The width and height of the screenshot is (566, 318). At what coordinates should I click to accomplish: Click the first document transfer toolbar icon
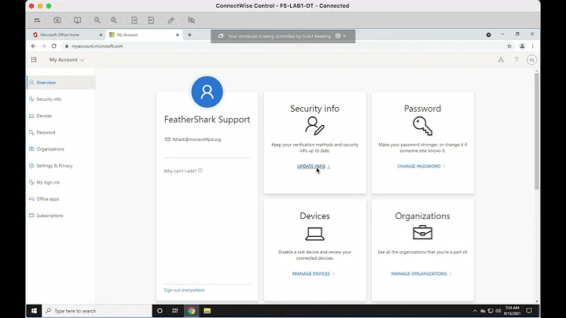(134, 20)
